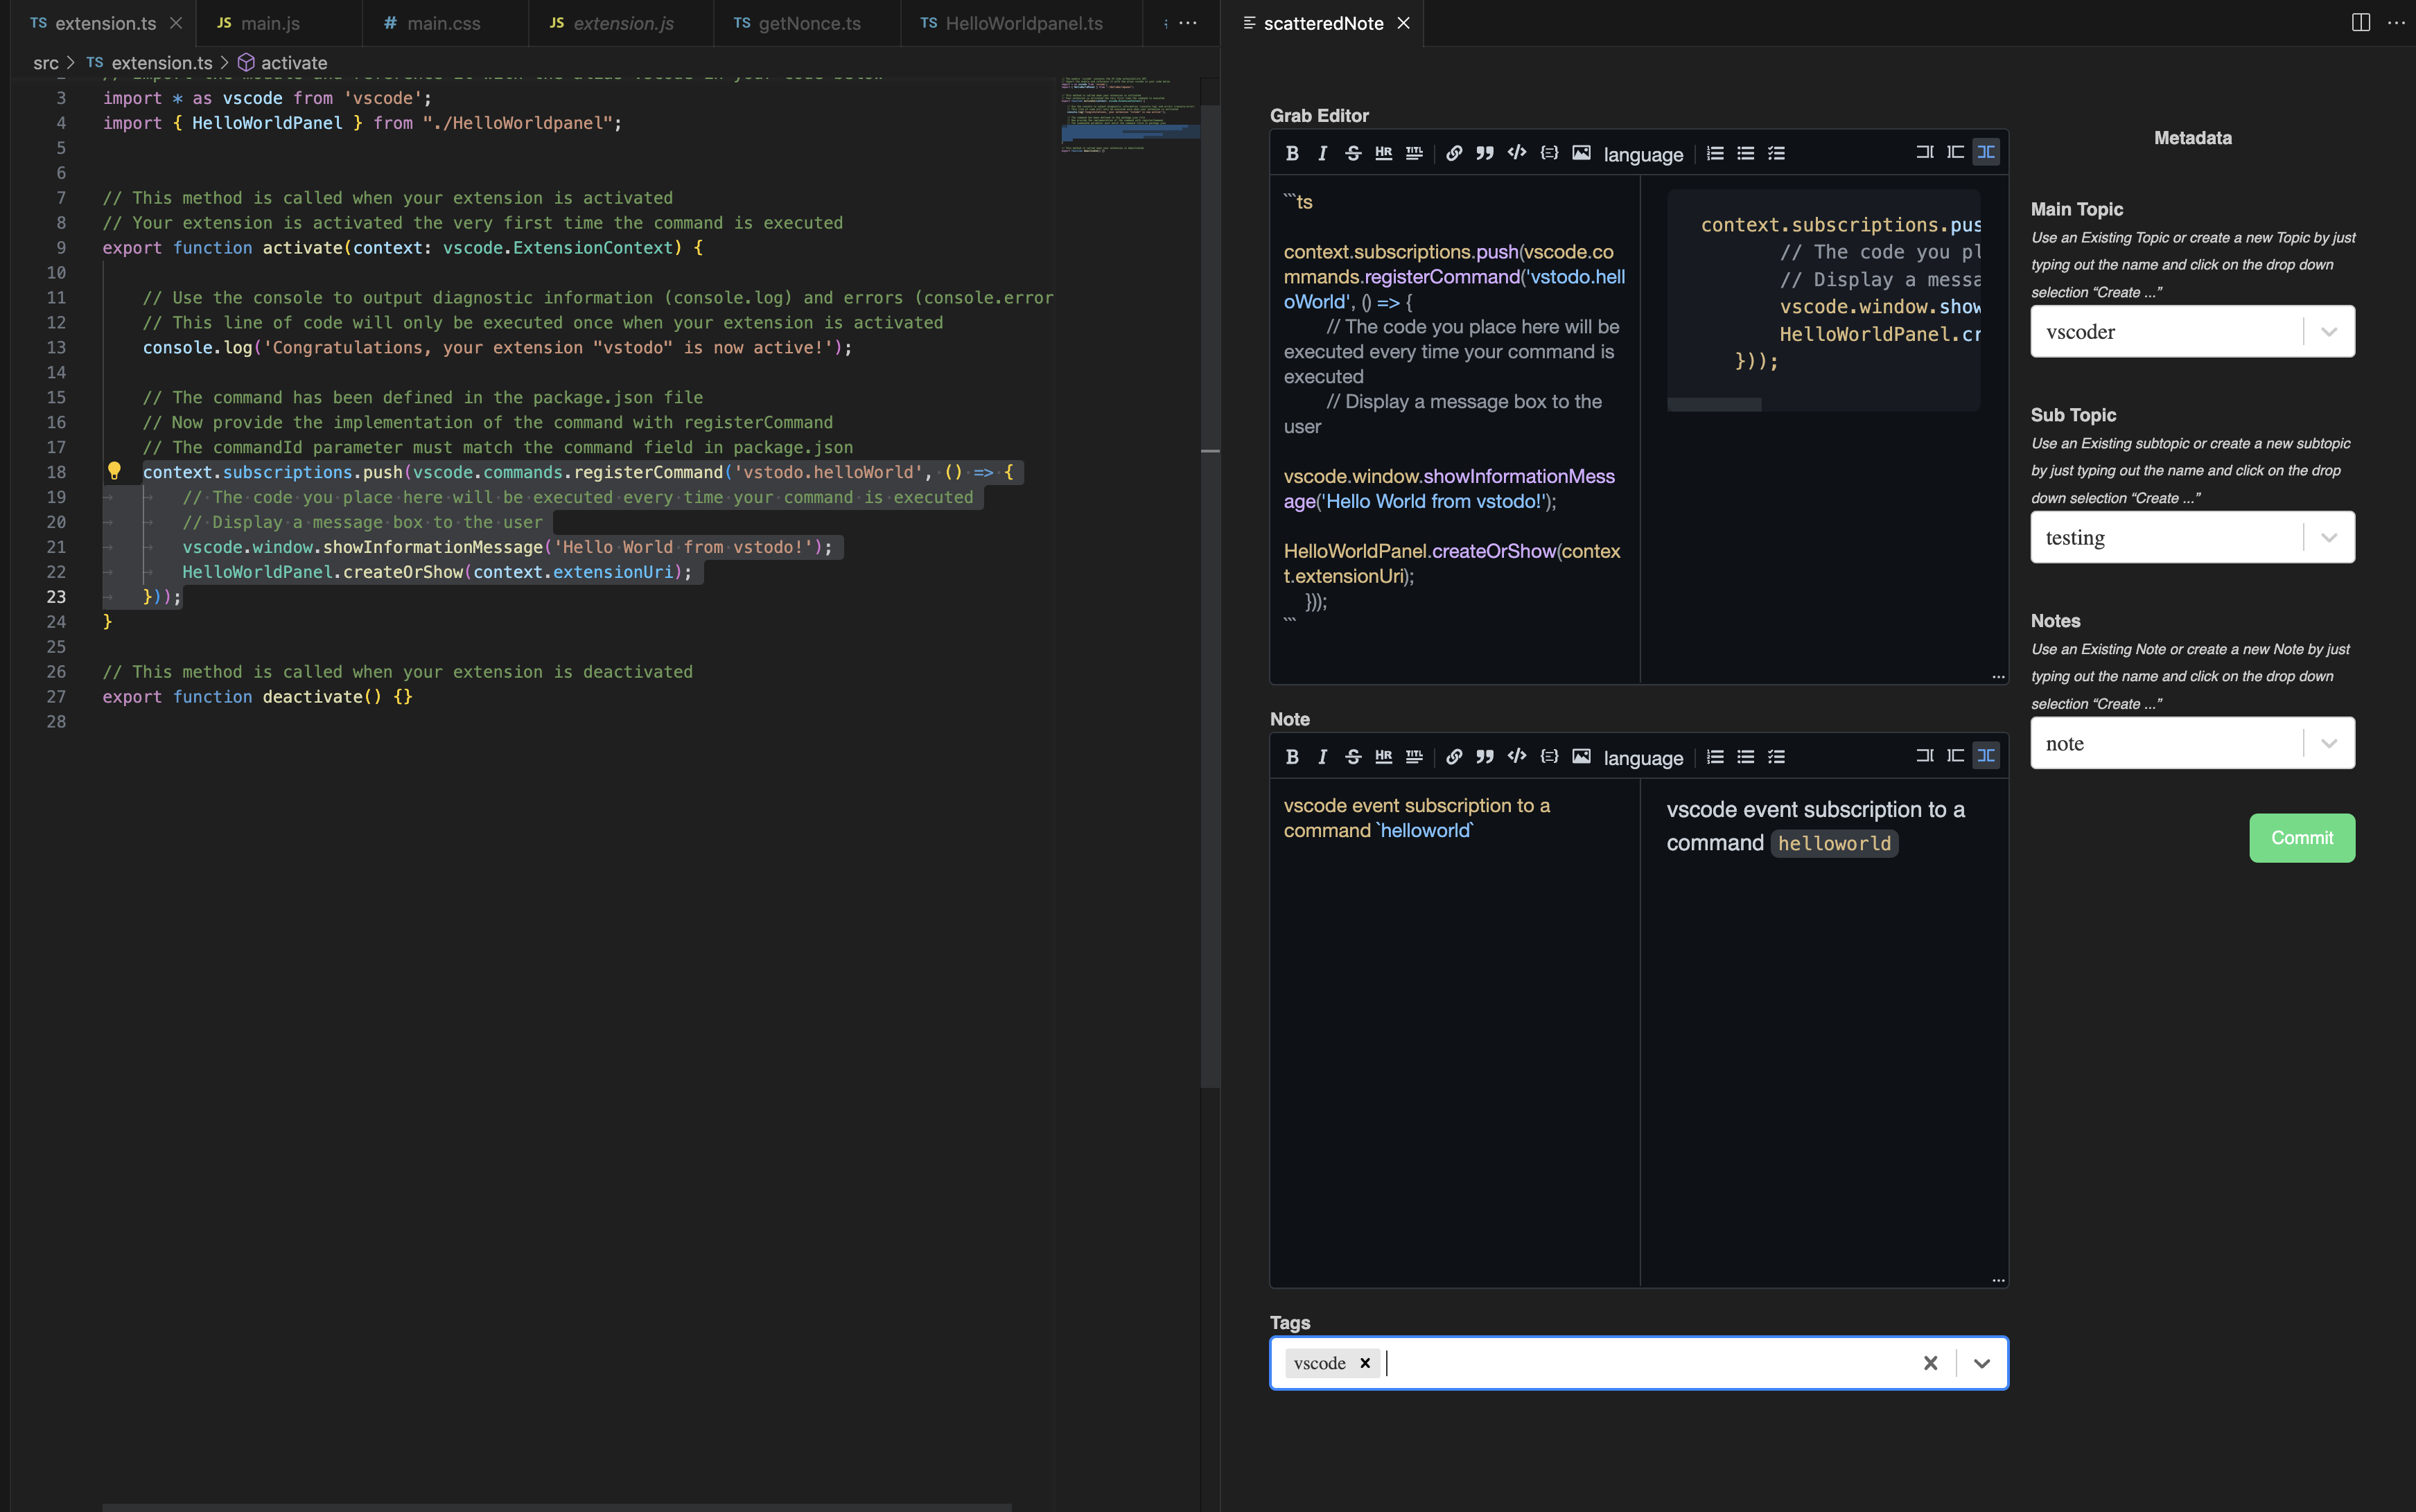Open Main Topic dropdown showing vscoder
This screenshot has height=1512, width=2416.
click(x=2328, y=332)
